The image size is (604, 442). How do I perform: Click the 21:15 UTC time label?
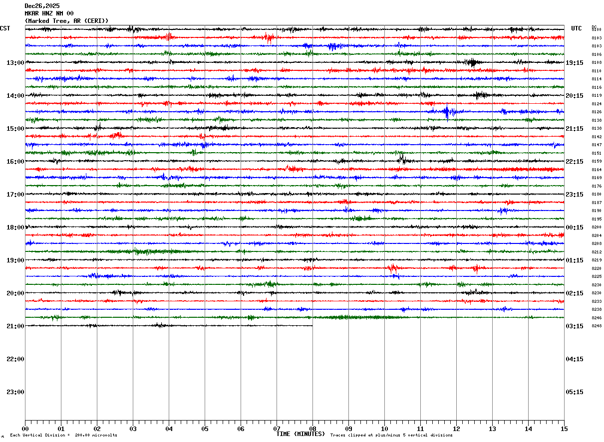[575, 129]
